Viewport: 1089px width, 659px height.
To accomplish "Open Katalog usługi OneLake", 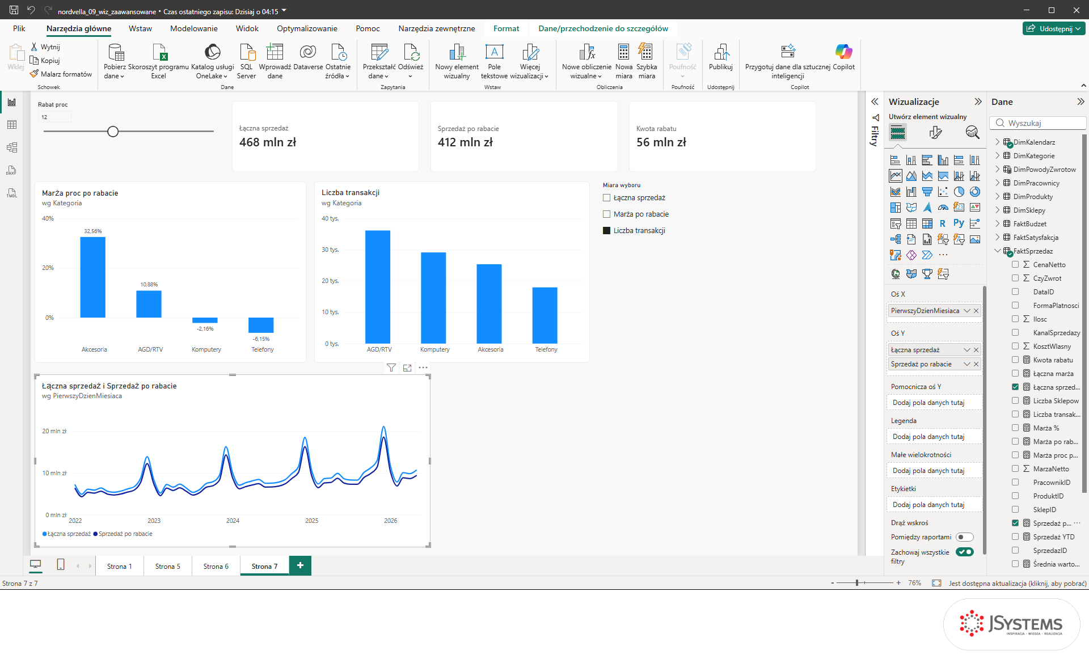I will [212, 53].
